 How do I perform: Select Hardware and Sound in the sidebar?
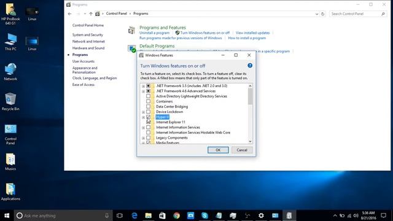pyautogui.click(x=88, y=48)
